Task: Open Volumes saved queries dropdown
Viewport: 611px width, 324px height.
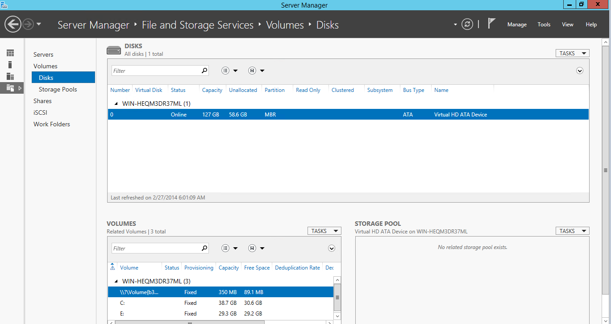Action: coord(256,248)
